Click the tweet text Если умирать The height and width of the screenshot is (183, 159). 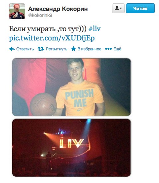coord(32,29)
